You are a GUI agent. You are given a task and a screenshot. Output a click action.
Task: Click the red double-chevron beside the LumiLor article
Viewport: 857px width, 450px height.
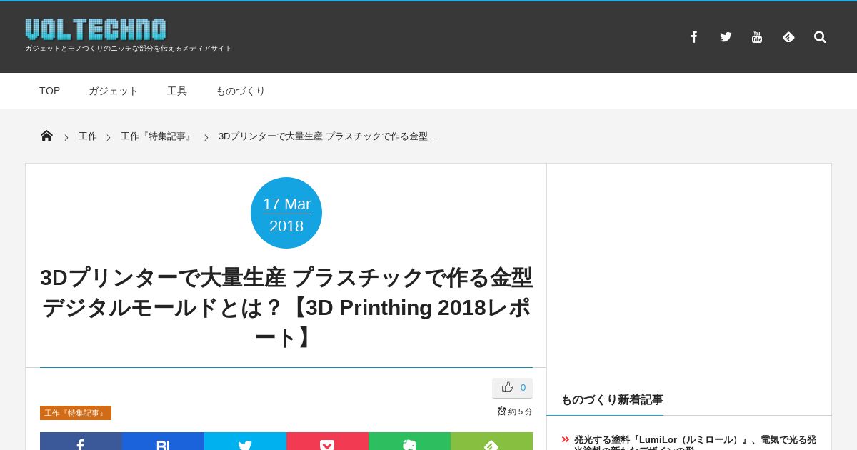click(x=566, y=439)
